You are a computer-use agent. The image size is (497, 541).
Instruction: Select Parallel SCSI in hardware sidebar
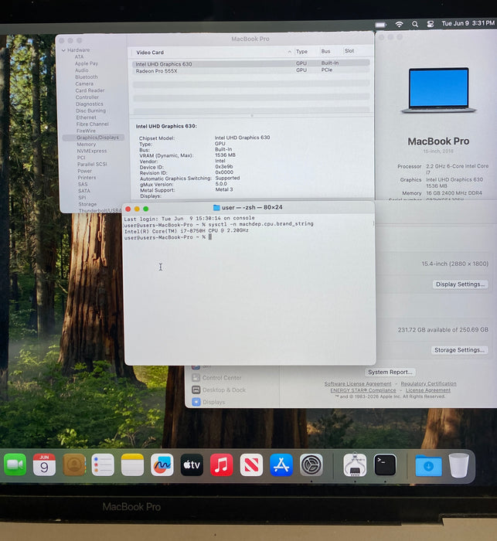(92, 164)
